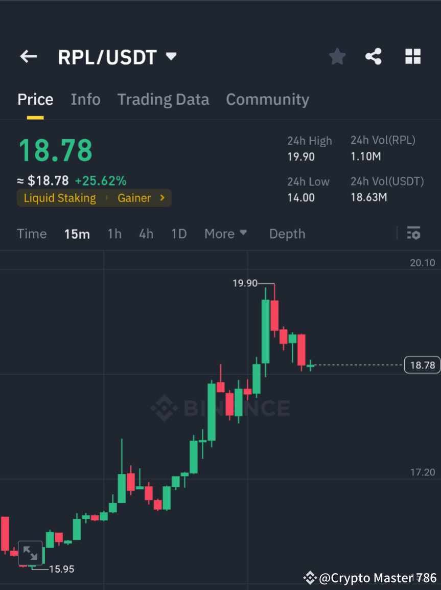Open the share options
The width and height of the screenshot is (441, 590).
pyautogui.click(x=374, y=56)
